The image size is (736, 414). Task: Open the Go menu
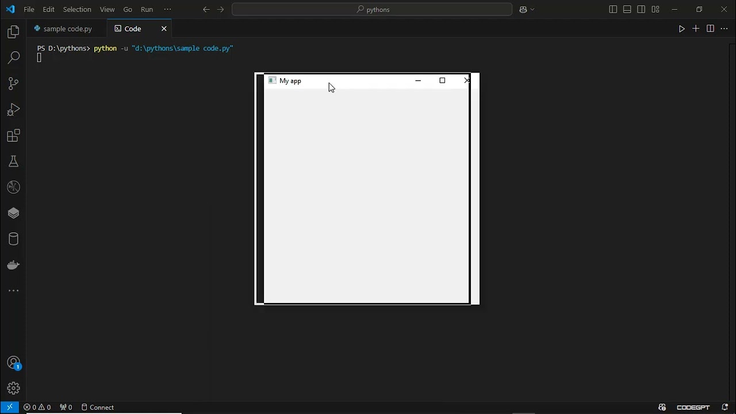point(128,9)
